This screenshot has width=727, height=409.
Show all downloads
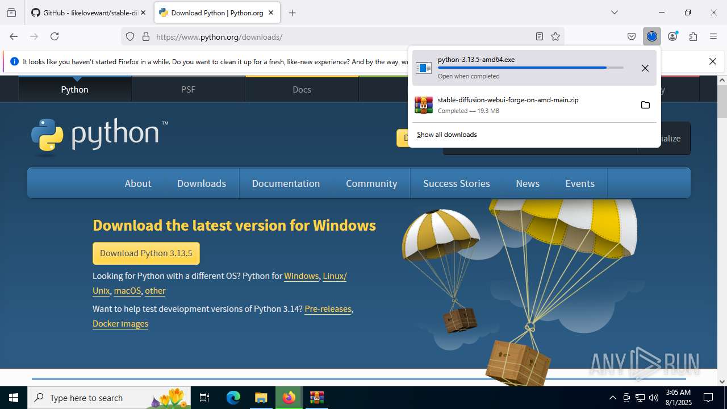click(x=447, y=135)
